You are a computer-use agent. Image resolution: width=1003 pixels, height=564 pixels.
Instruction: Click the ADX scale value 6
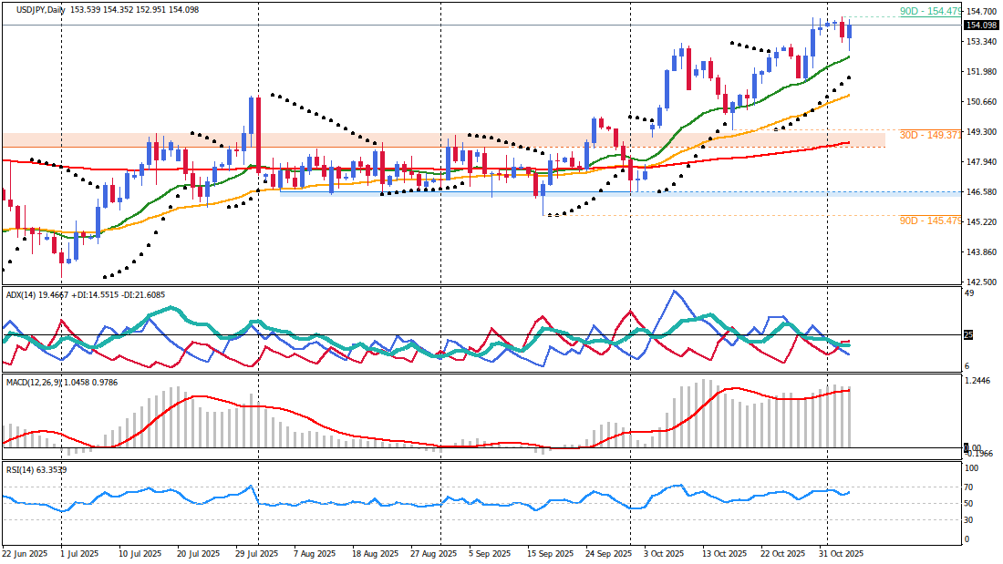pyautogui.click(x=967, y=366)
